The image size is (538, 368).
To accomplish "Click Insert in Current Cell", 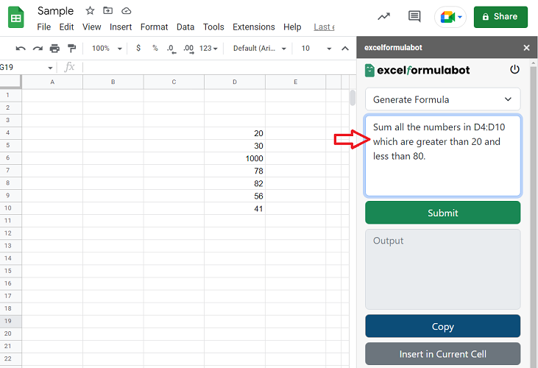I will click(442, 353).
